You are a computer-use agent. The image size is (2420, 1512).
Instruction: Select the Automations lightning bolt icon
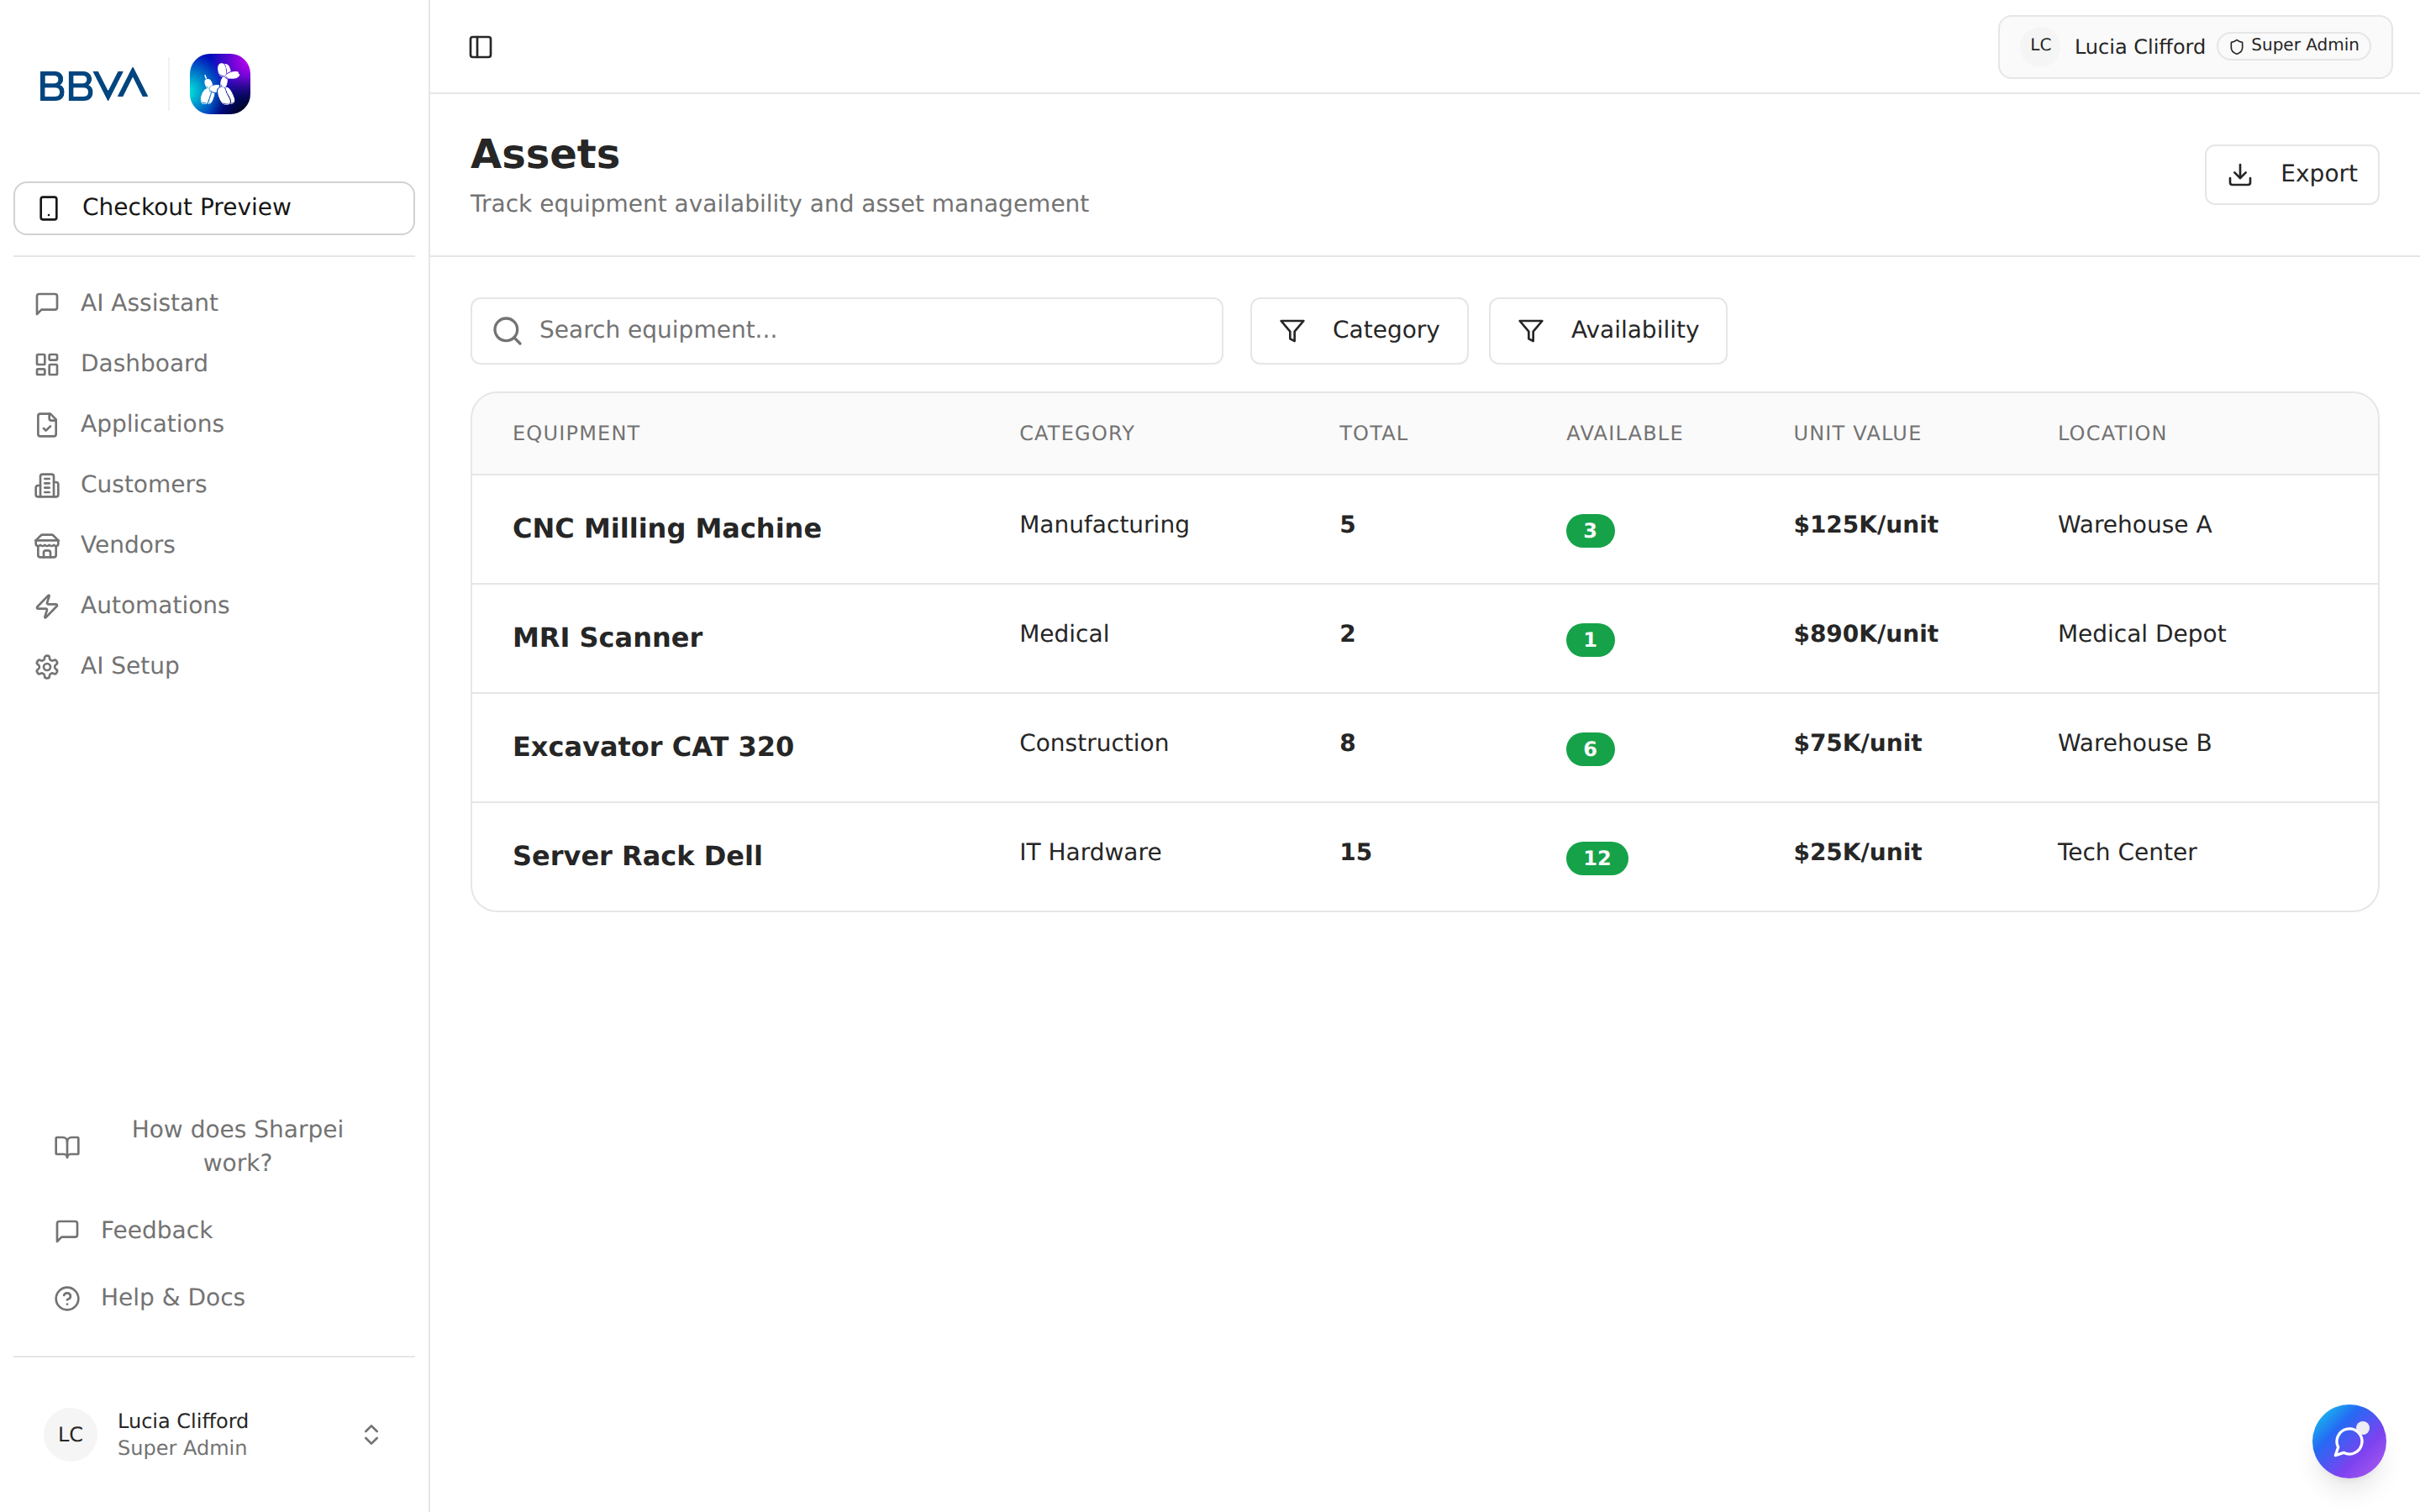[48, 605]
